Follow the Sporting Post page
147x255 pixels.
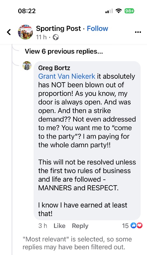coord(97,28)
